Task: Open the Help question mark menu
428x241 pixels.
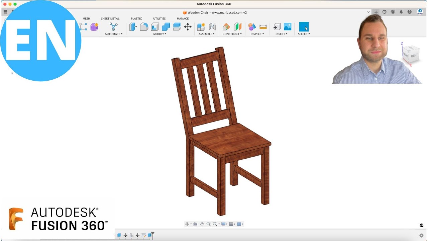Action: click(x=410, y=12)
